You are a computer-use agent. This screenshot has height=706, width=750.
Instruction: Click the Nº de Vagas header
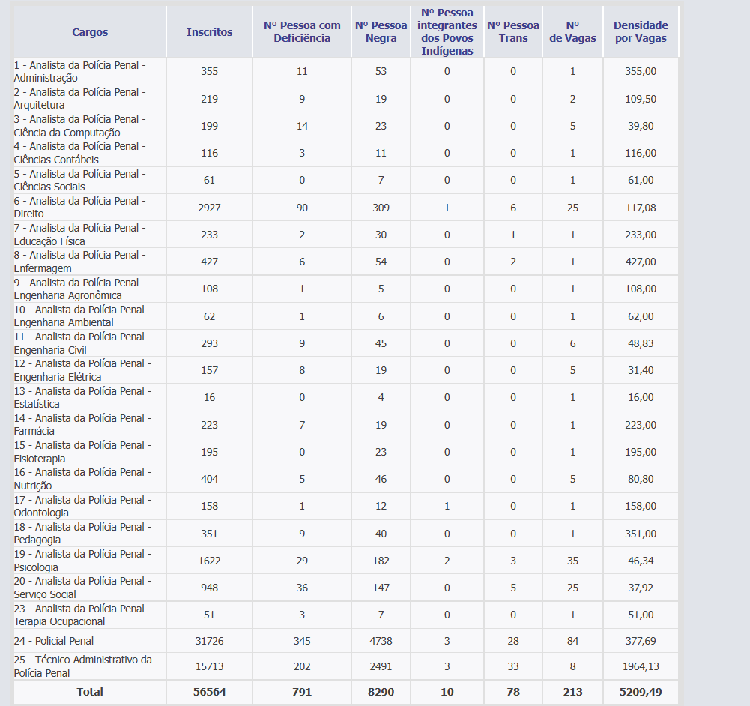pos(572,32)
